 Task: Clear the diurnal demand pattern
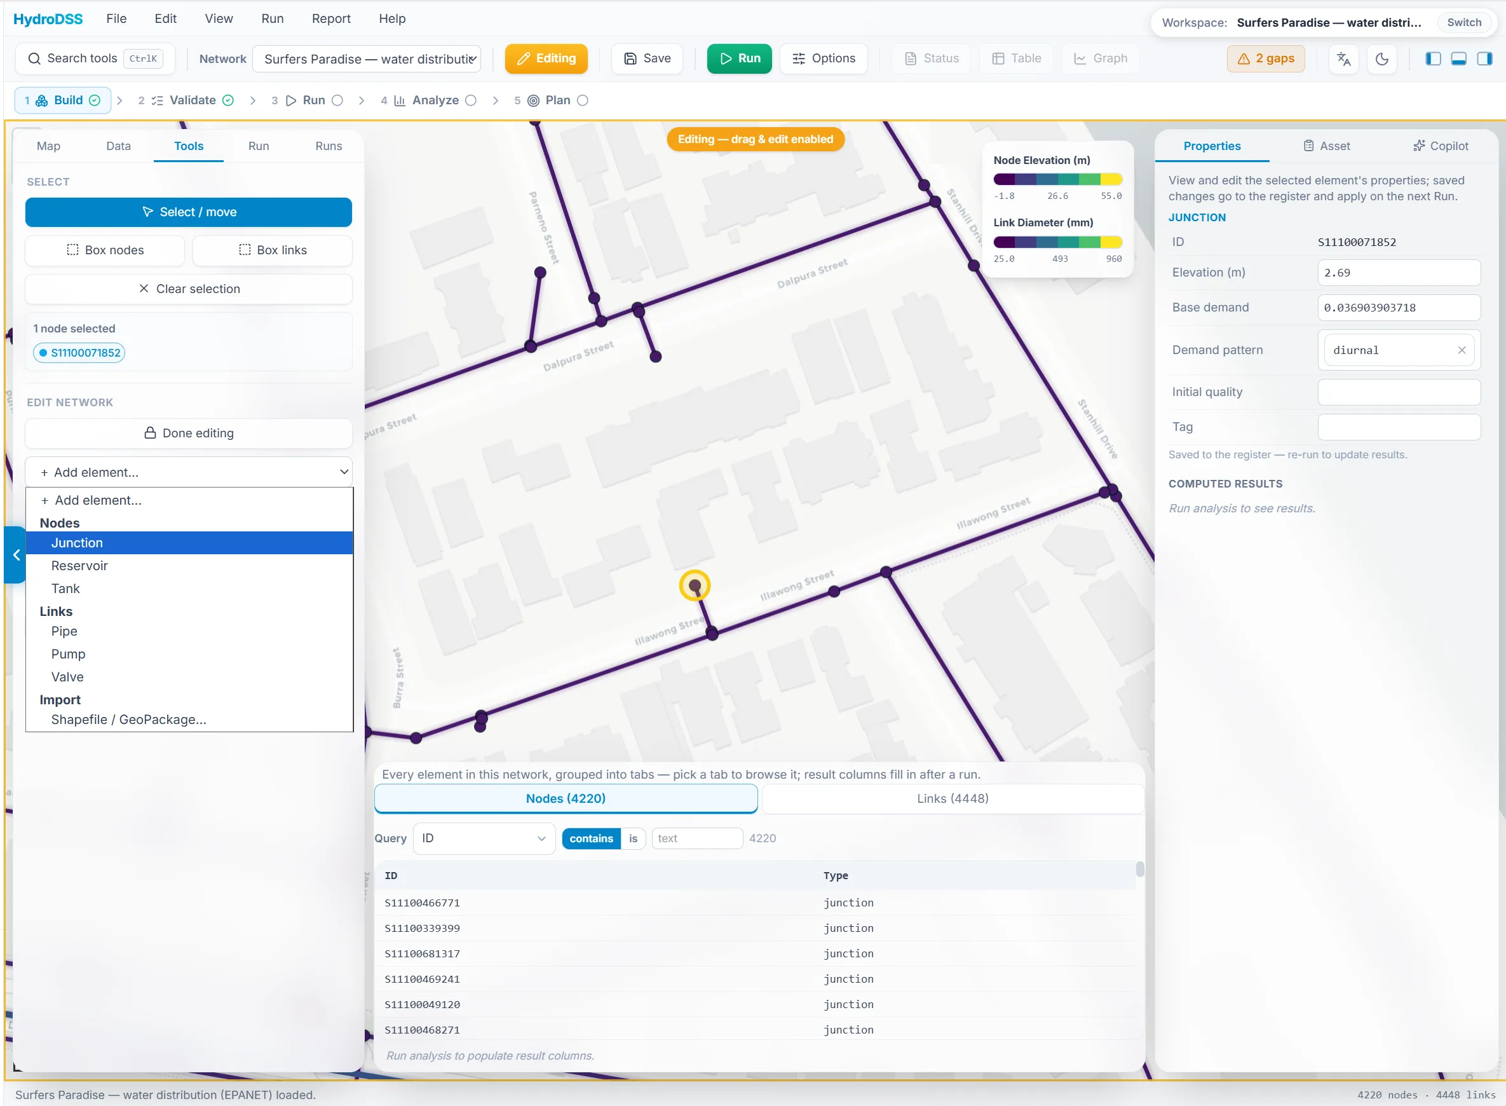(x=1462, y=350)
